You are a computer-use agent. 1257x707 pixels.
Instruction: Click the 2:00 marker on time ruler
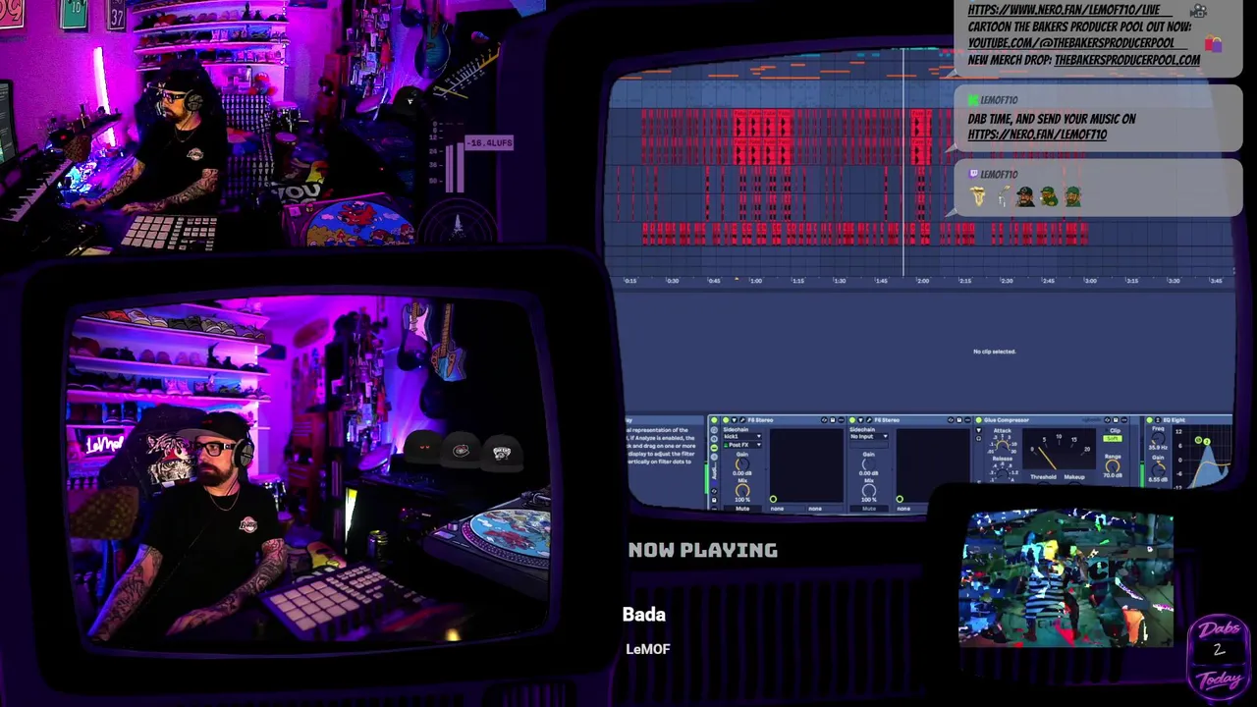click(922, 281)
